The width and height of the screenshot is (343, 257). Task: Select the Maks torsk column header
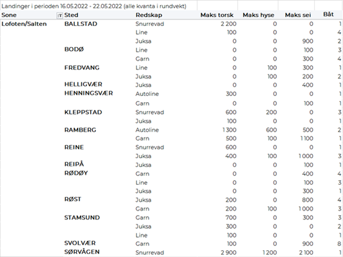coord(218,15)
